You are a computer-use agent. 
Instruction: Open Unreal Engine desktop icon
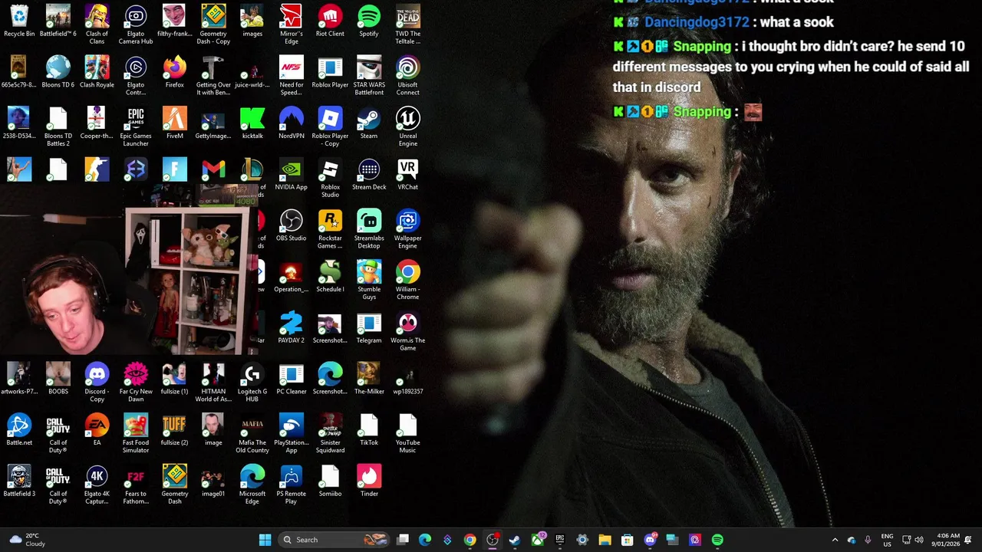408,127
